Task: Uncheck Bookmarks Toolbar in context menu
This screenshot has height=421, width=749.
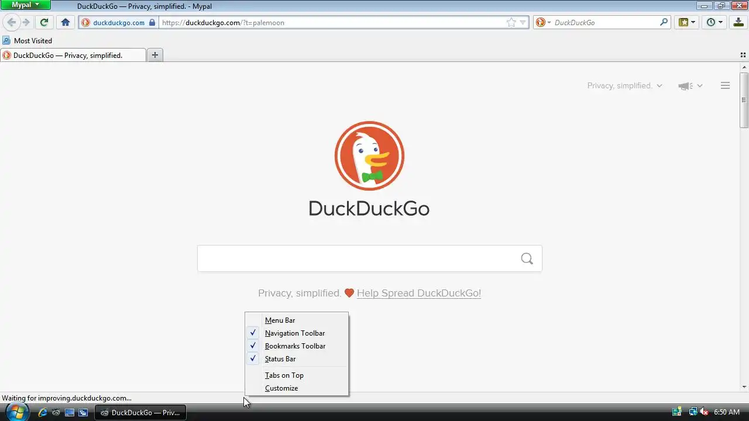Action: coord(297,346)
